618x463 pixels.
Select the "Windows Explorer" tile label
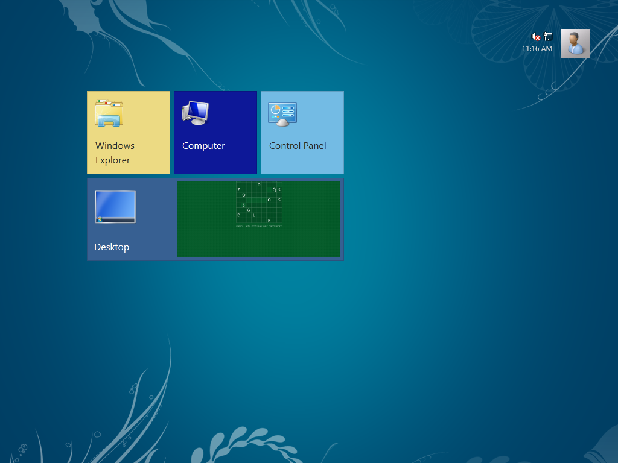coord(115,153)
